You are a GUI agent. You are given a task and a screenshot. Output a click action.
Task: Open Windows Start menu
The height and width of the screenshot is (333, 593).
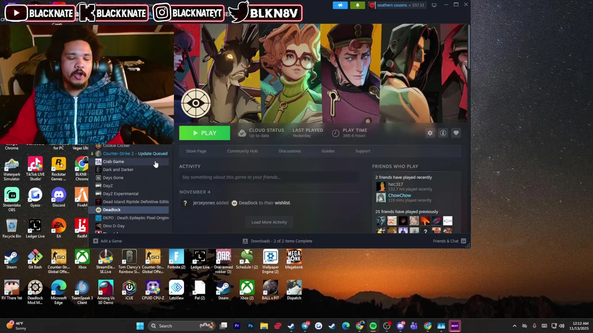point(140,326)
